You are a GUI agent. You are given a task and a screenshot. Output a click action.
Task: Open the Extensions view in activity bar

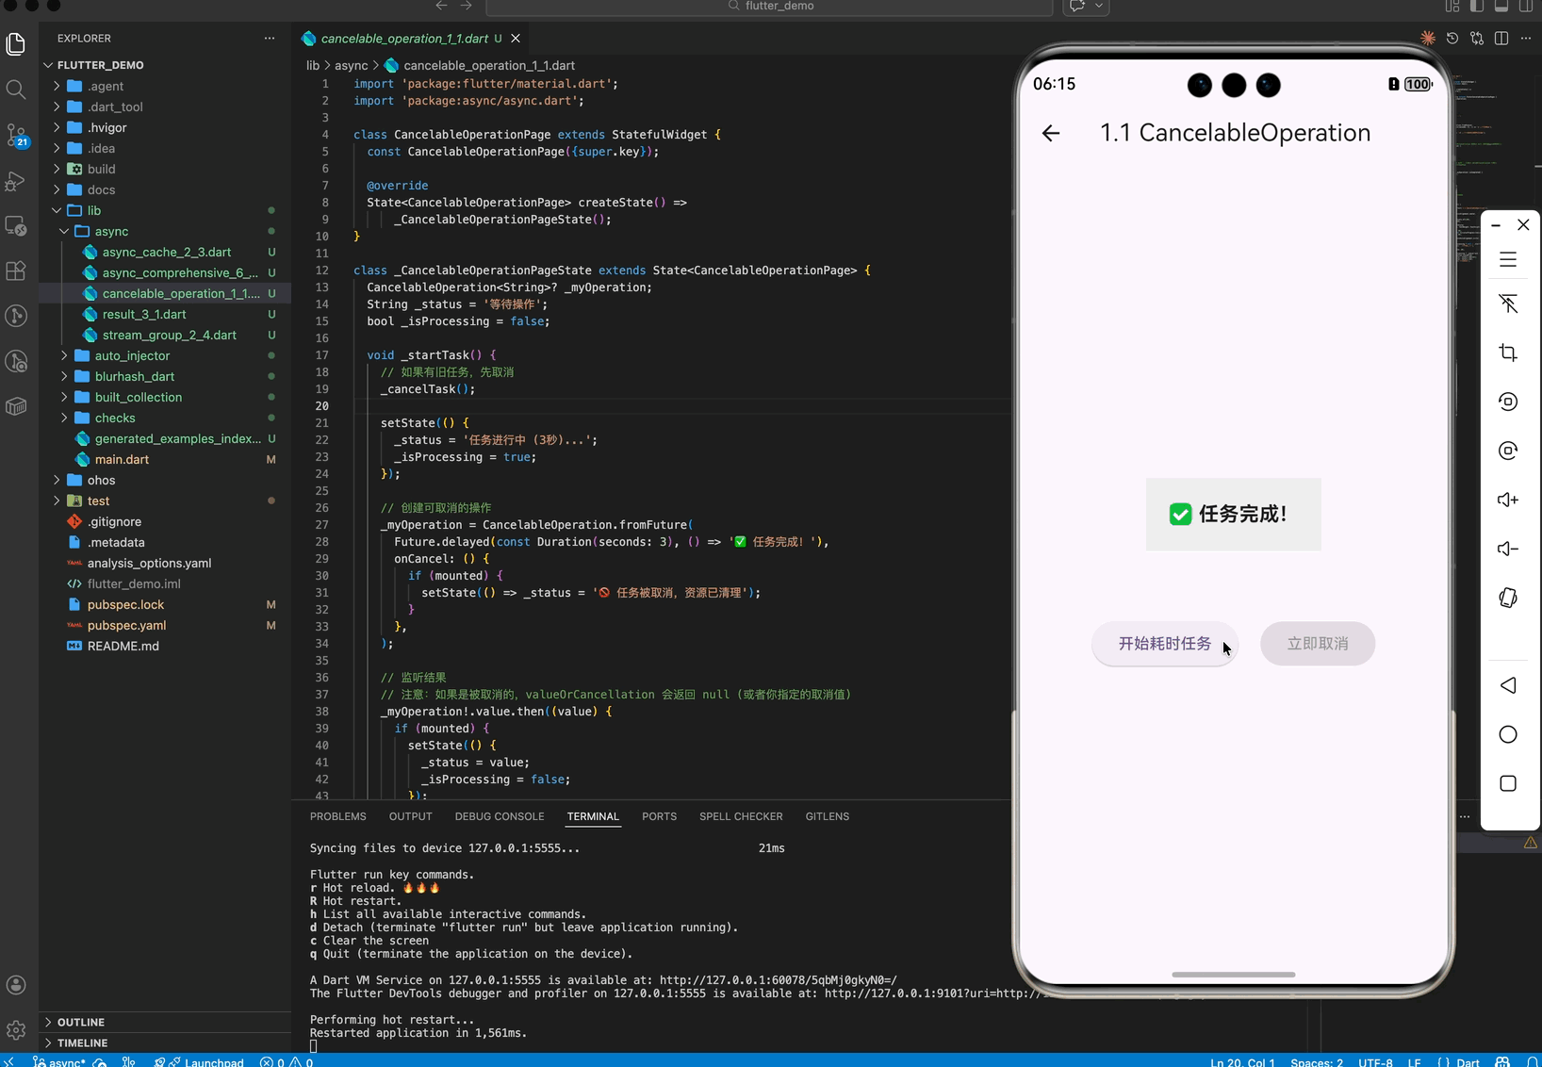point(16,271)
